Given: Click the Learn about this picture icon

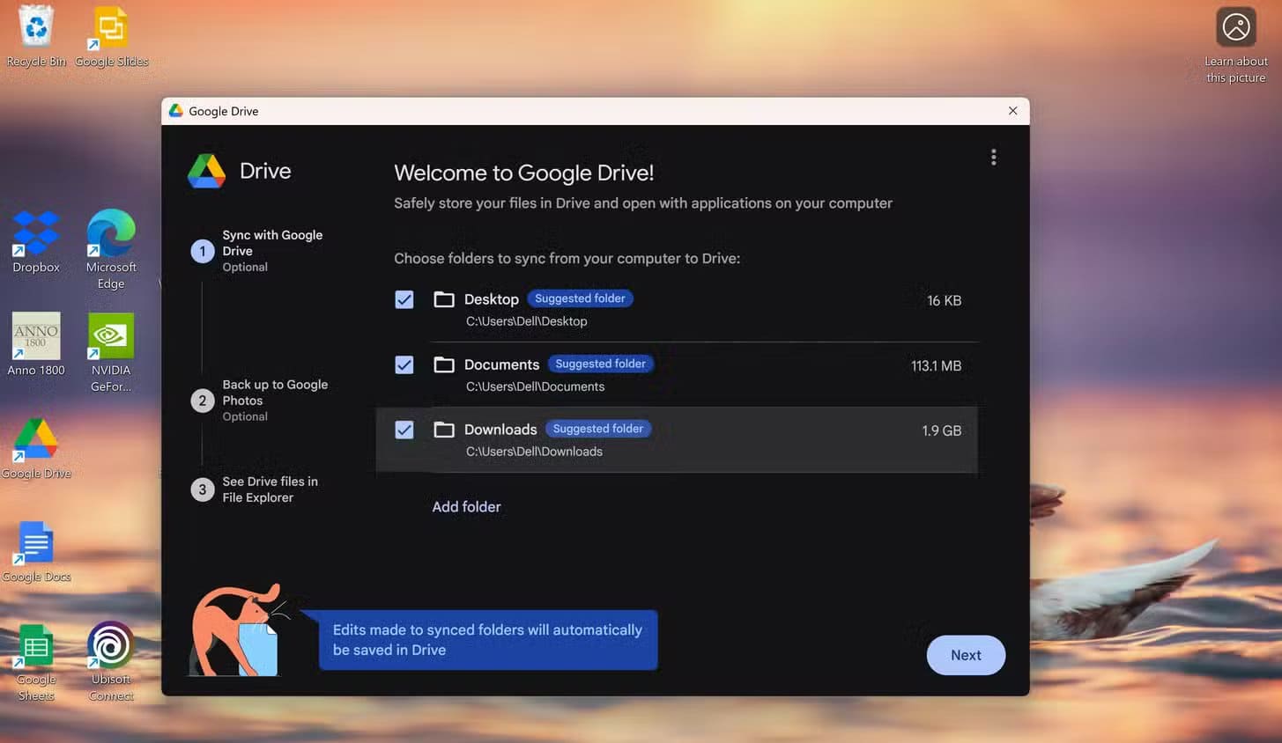Looking at the screenshot, I should click(1235, 28).
